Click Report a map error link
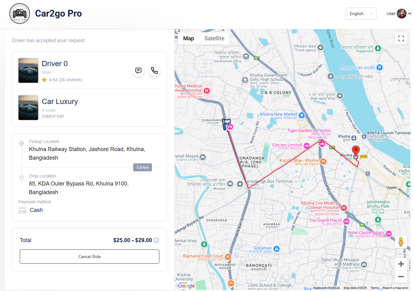This screenshot has height=291, width=414. point(396,288)
